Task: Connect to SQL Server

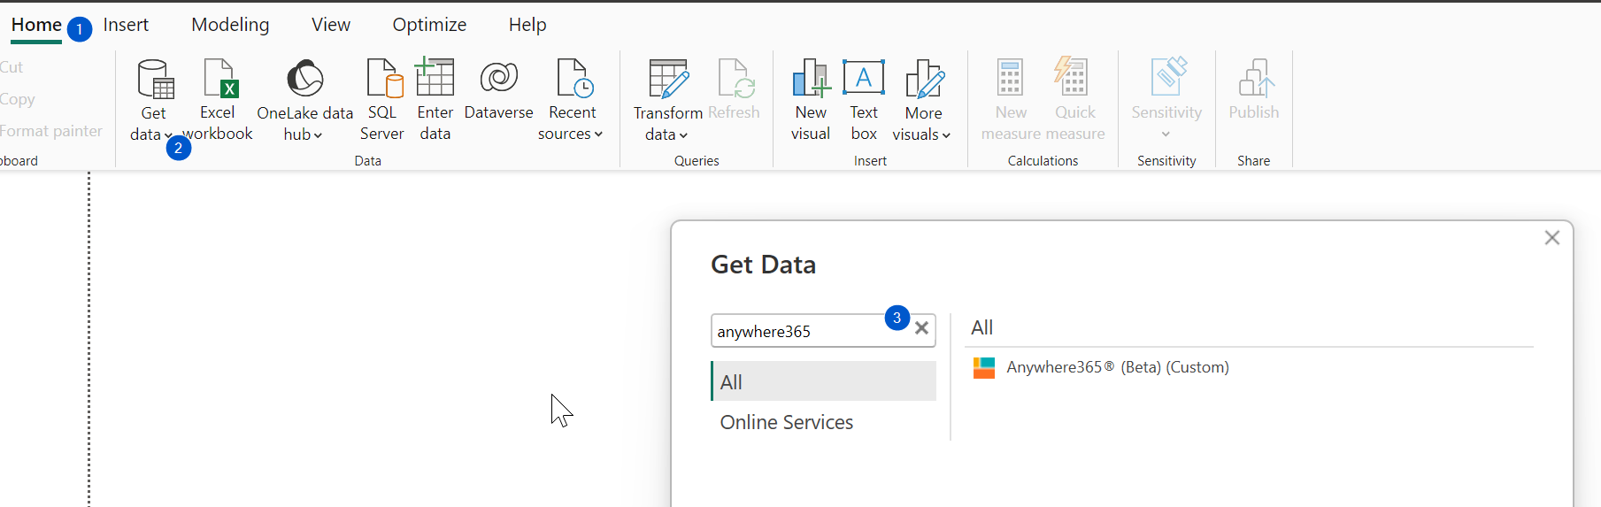Action: tap(382, 100)
